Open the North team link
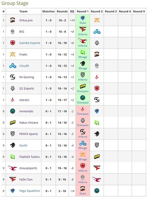Screen dimensions: 149x198 [23, 145]
